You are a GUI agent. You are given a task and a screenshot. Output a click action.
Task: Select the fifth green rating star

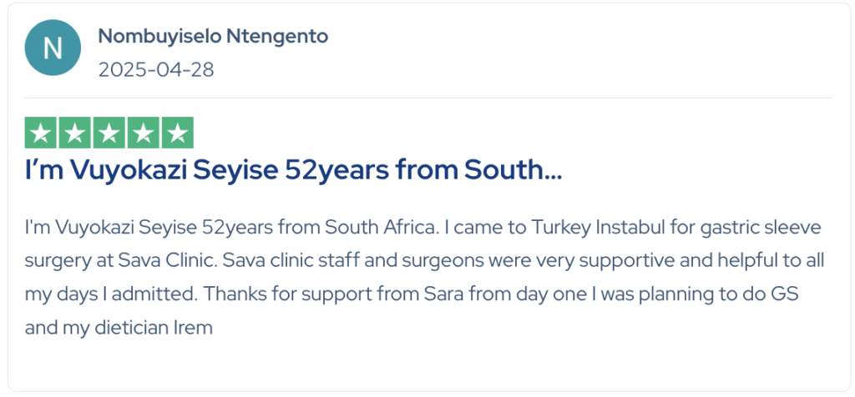178,133
